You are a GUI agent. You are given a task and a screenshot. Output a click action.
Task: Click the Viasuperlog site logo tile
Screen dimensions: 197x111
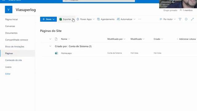tap(9, 10)
